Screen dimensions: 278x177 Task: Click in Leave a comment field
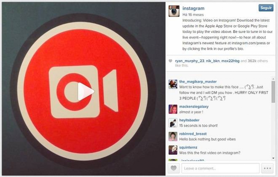pyautogui.click(x=220, y=168)
